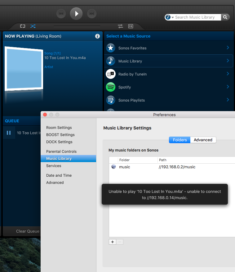Open the equalizer icon
235x272 pixels.
point(131,26)
